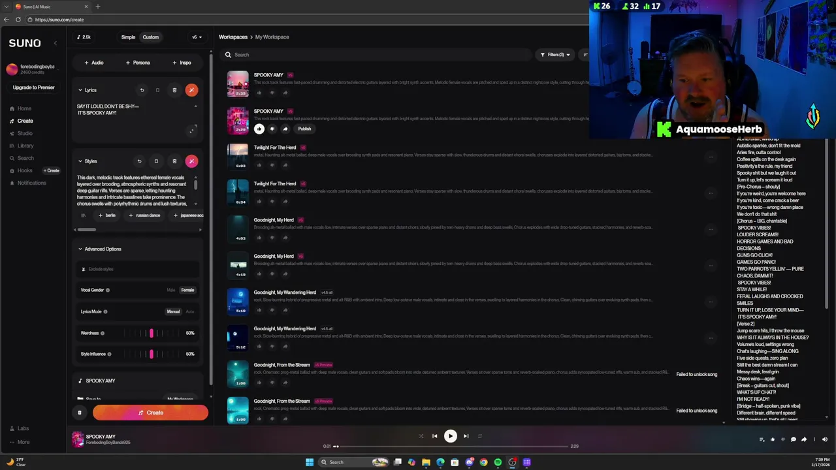The image size is (836, 470).
Task: Skip to the next track
Action: tap(466, 436)
